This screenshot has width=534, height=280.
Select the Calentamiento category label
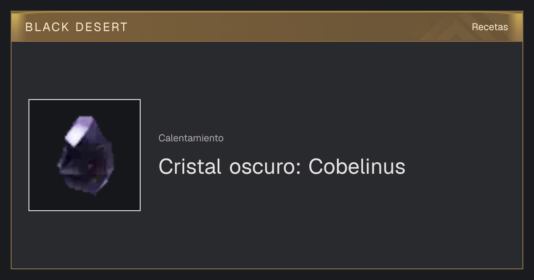(x=191, y=138)
